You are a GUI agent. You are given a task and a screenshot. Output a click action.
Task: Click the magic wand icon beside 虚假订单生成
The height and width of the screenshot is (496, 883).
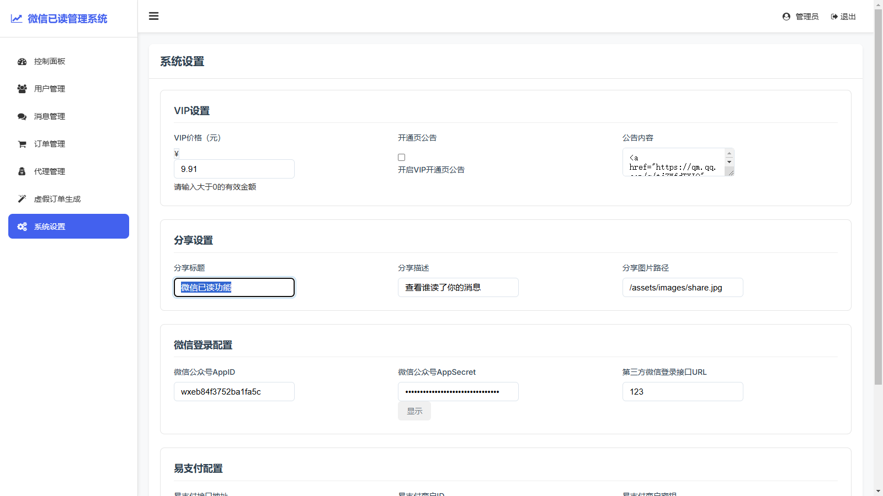pos(22,199)
